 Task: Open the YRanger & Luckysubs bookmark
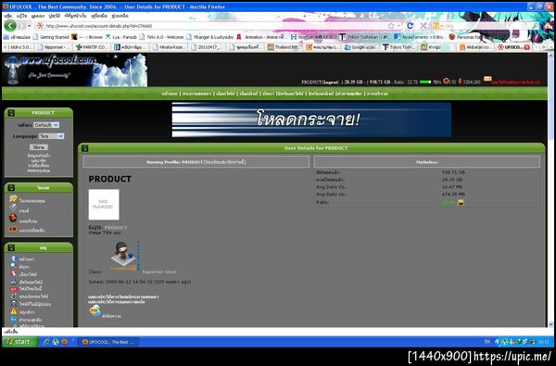click(x=209, y=37)
